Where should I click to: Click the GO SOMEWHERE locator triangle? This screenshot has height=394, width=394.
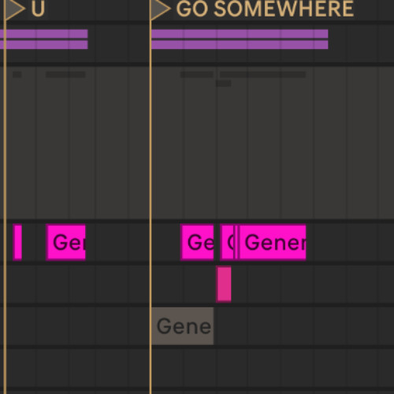[159, 9]
